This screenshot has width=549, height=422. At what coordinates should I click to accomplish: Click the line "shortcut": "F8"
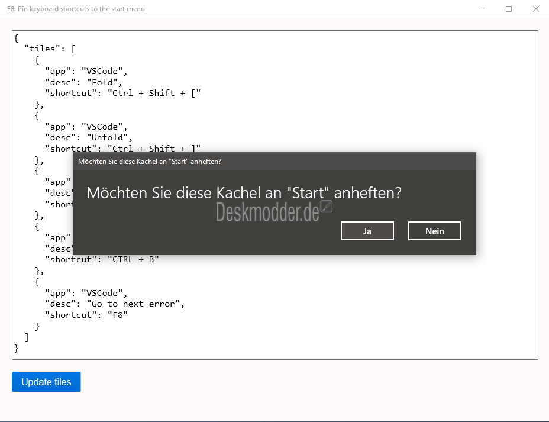tap(86, 315)
